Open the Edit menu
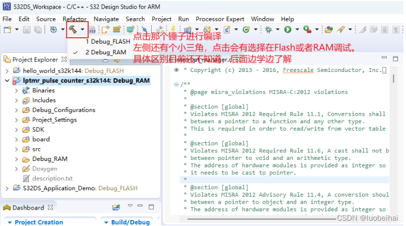 point(24,19)
